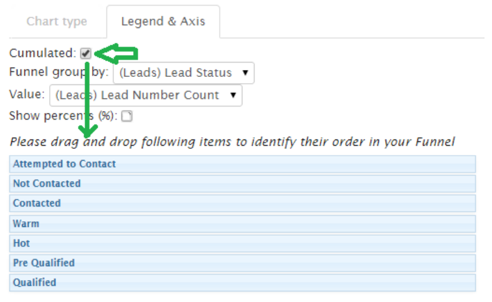Click the Funnel group by label

pyautogui.click(x=58, y=72)
